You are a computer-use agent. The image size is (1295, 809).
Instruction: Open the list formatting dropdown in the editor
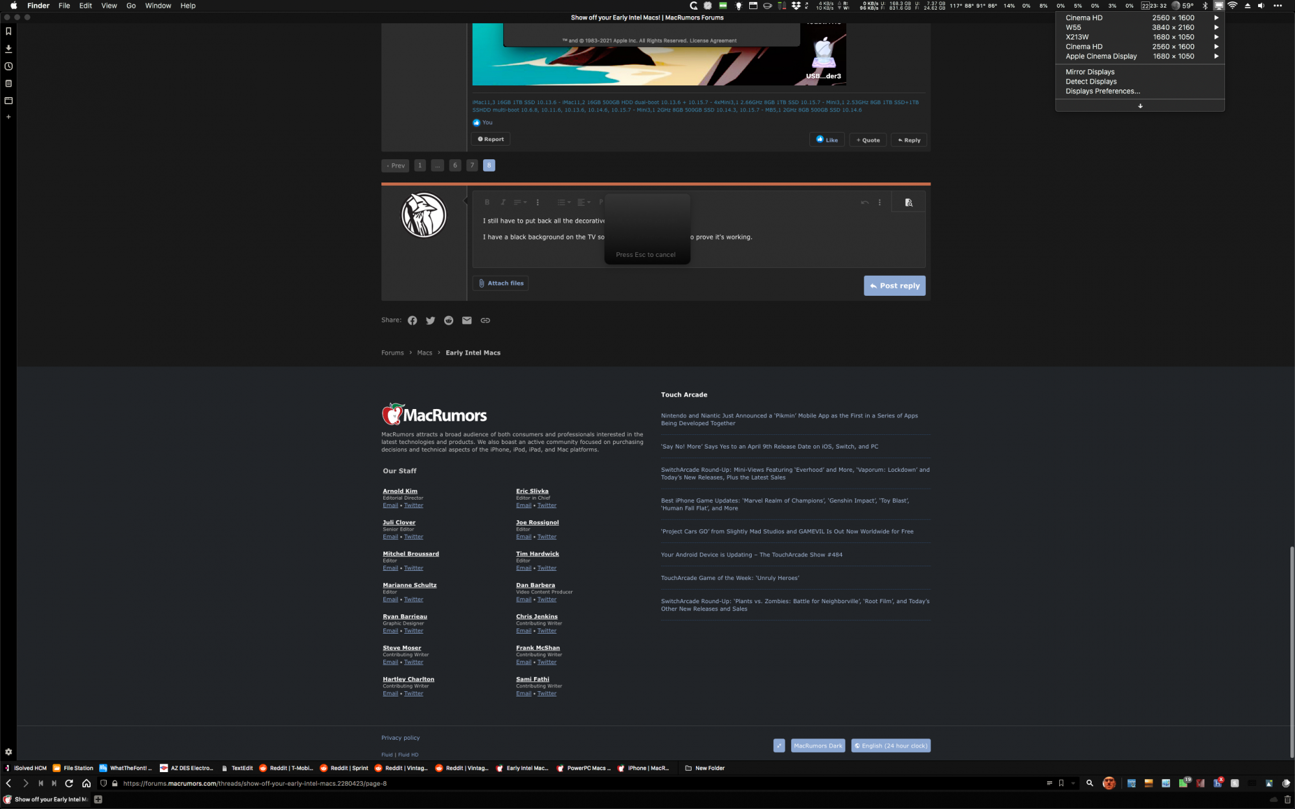point(564,203)
